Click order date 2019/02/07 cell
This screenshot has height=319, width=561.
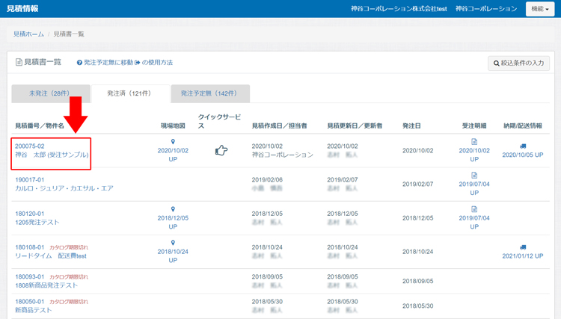418,185
